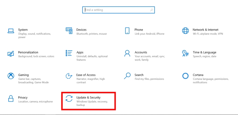Click the Update & Security arrows icon
The image size is (238, 115).
[x=69, y=98]
